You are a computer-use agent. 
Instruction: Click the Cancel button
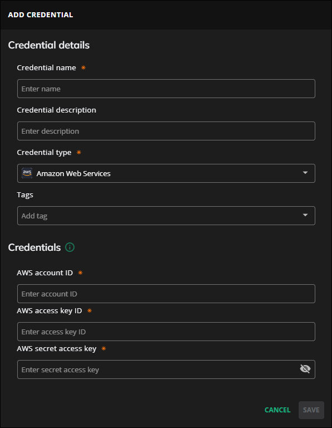[278, 410]
